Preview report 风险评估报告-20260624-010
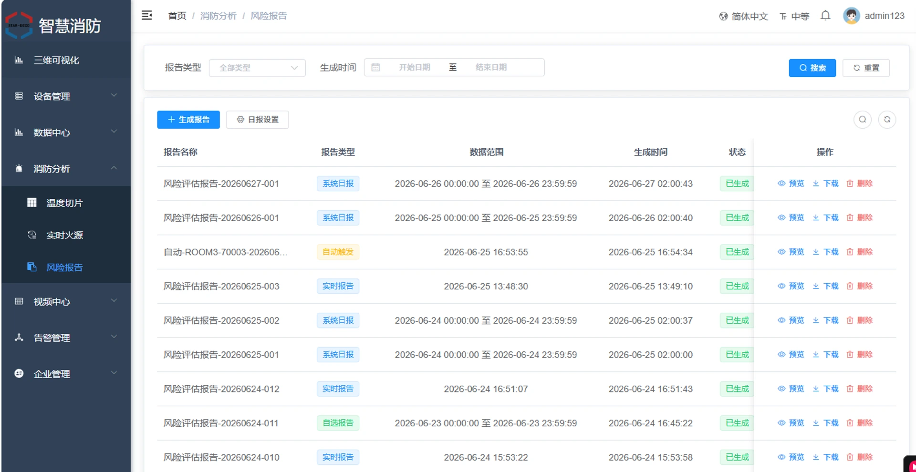The height and width of the screenshot is (472, 916). tap(791, 457)
